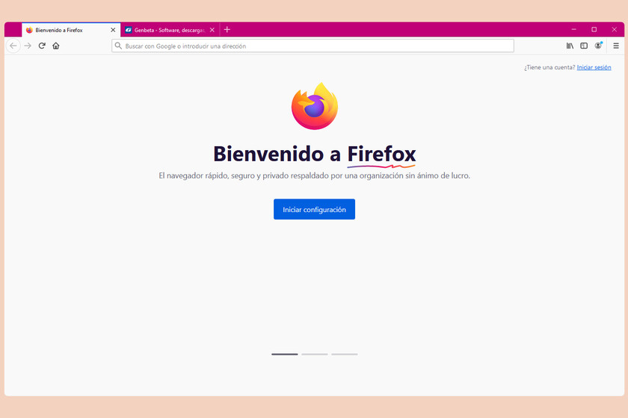This screenshot has width=628, height=418.
Task: Select the first onboarding step indicator
Action: pyautogui.click(x=285, y=355)
